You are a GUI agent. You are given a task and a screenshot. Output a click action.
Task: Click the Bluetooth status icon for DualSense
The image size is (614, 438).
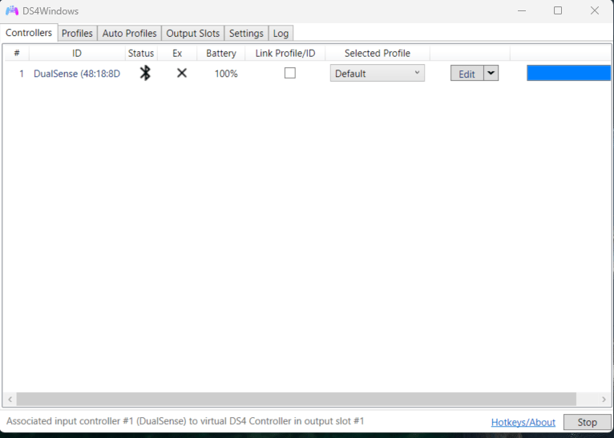(145, 73)
